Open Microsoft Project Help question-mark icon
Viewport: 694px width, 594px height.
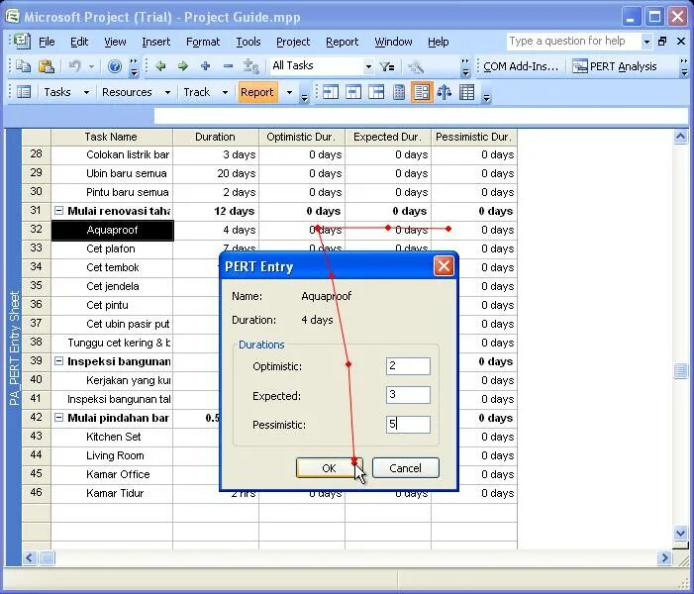pyautogui.click(x=115, y=66)
